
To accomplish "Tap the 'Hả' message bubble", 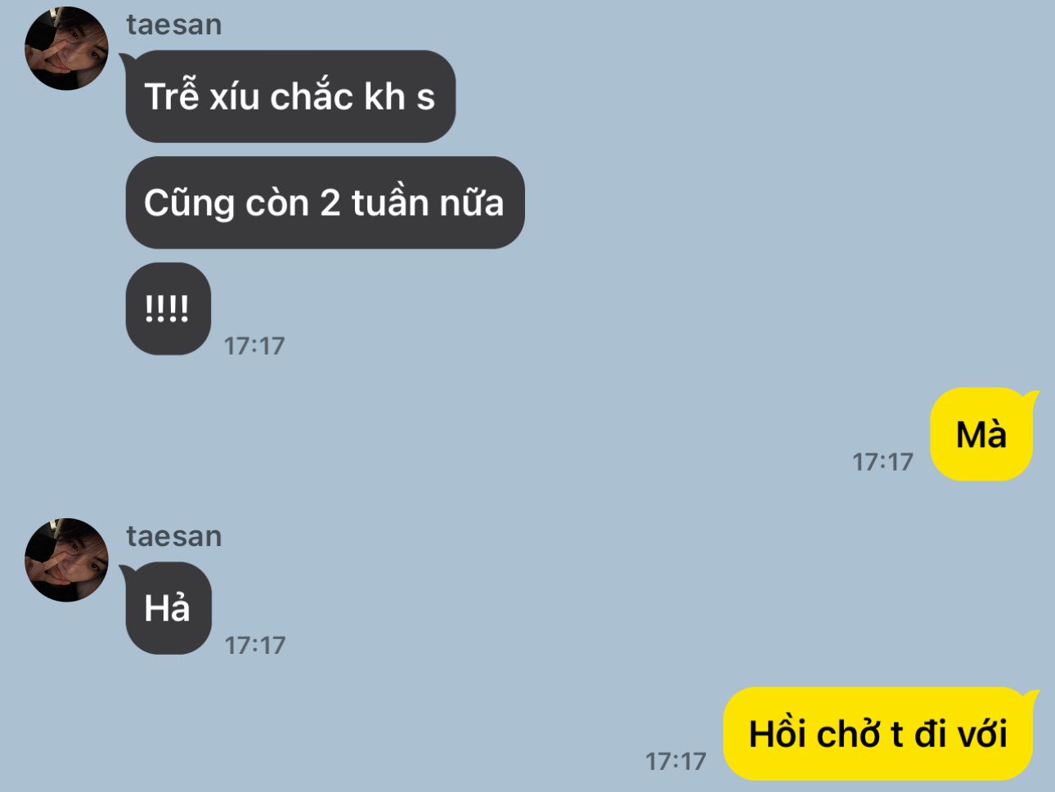I will (168, 608).
